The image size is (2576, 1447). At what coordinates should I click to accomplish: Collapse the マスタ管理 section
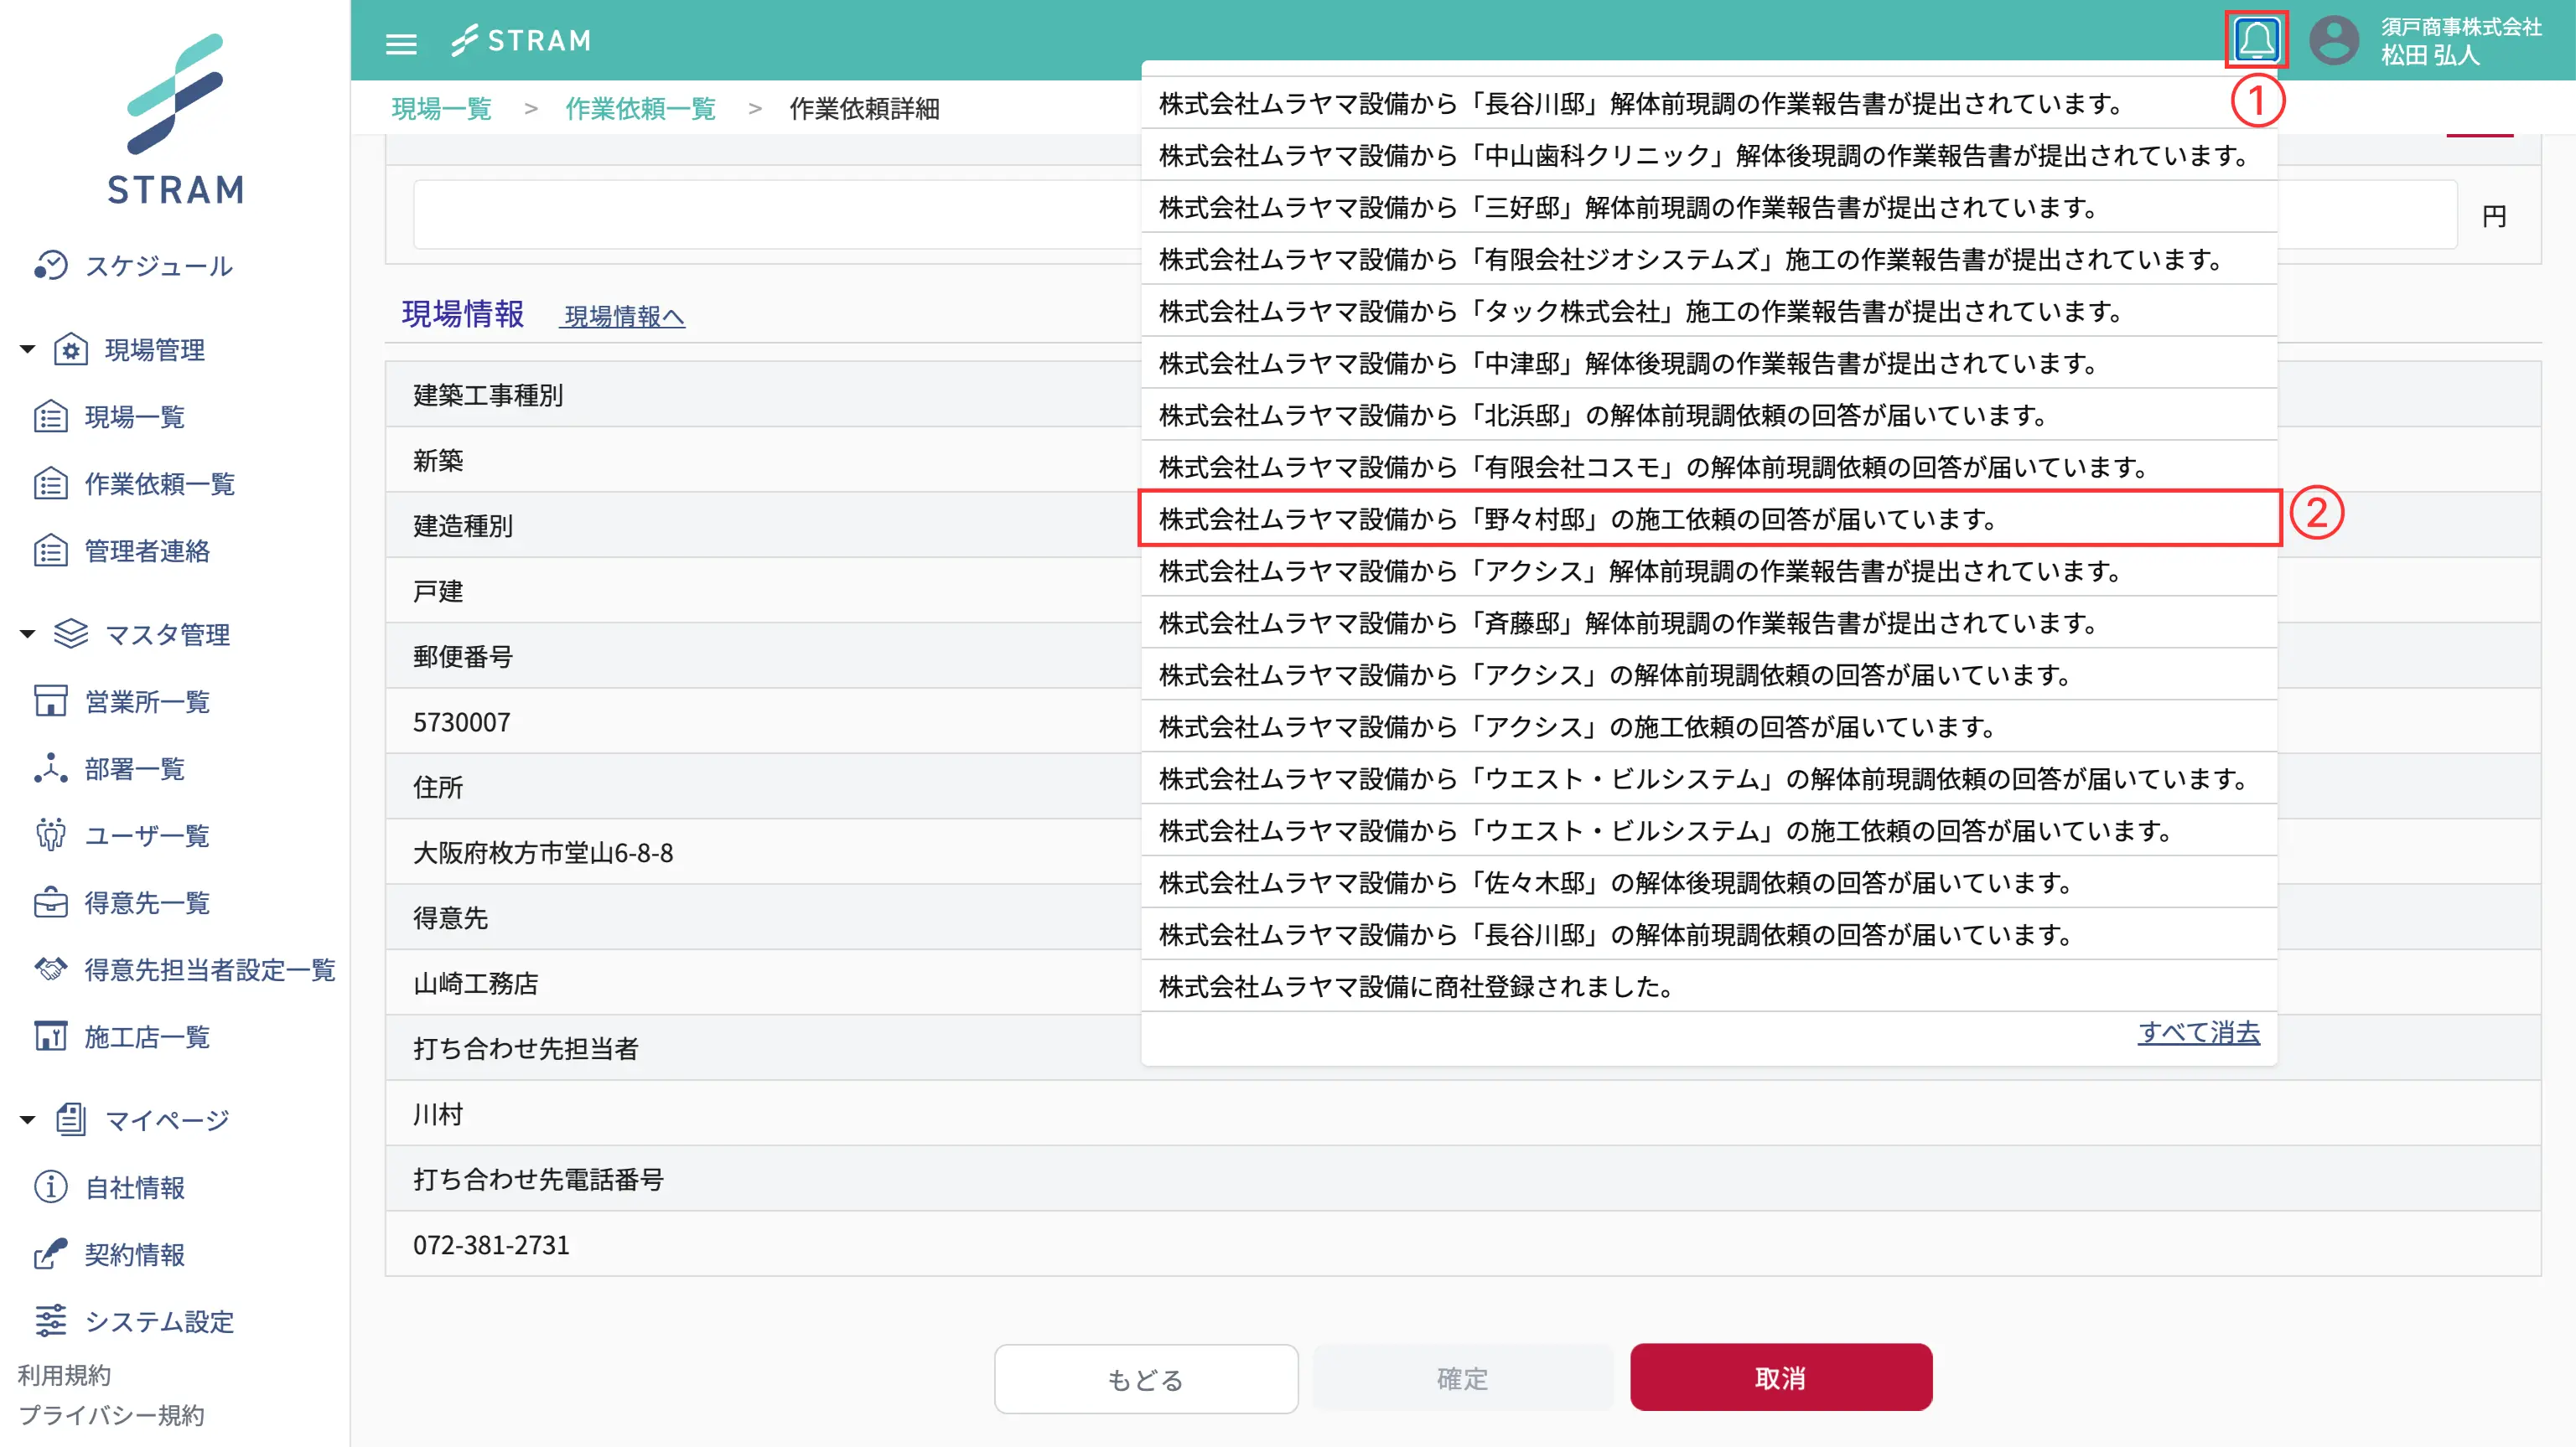click(25, 633)
